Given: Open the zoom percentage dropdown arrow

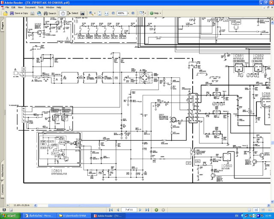Looking at the screenshot, I should [128, 13].
